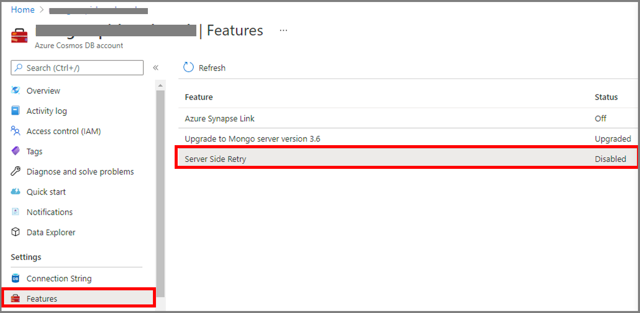Open Overview in the sidebar

43,91
